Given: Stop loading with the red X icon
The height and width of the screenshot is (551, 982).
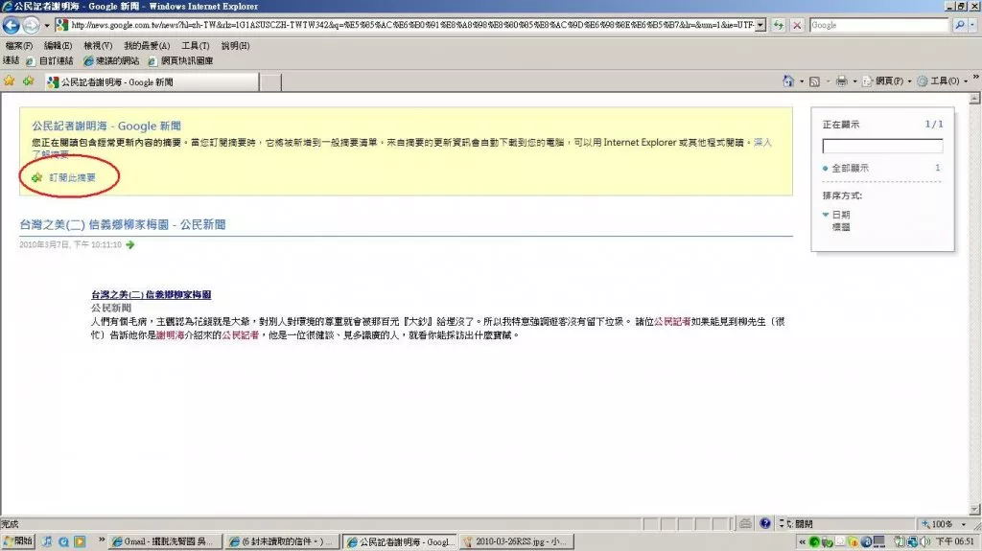Looking at the screenshot, I should click(797, 25).
